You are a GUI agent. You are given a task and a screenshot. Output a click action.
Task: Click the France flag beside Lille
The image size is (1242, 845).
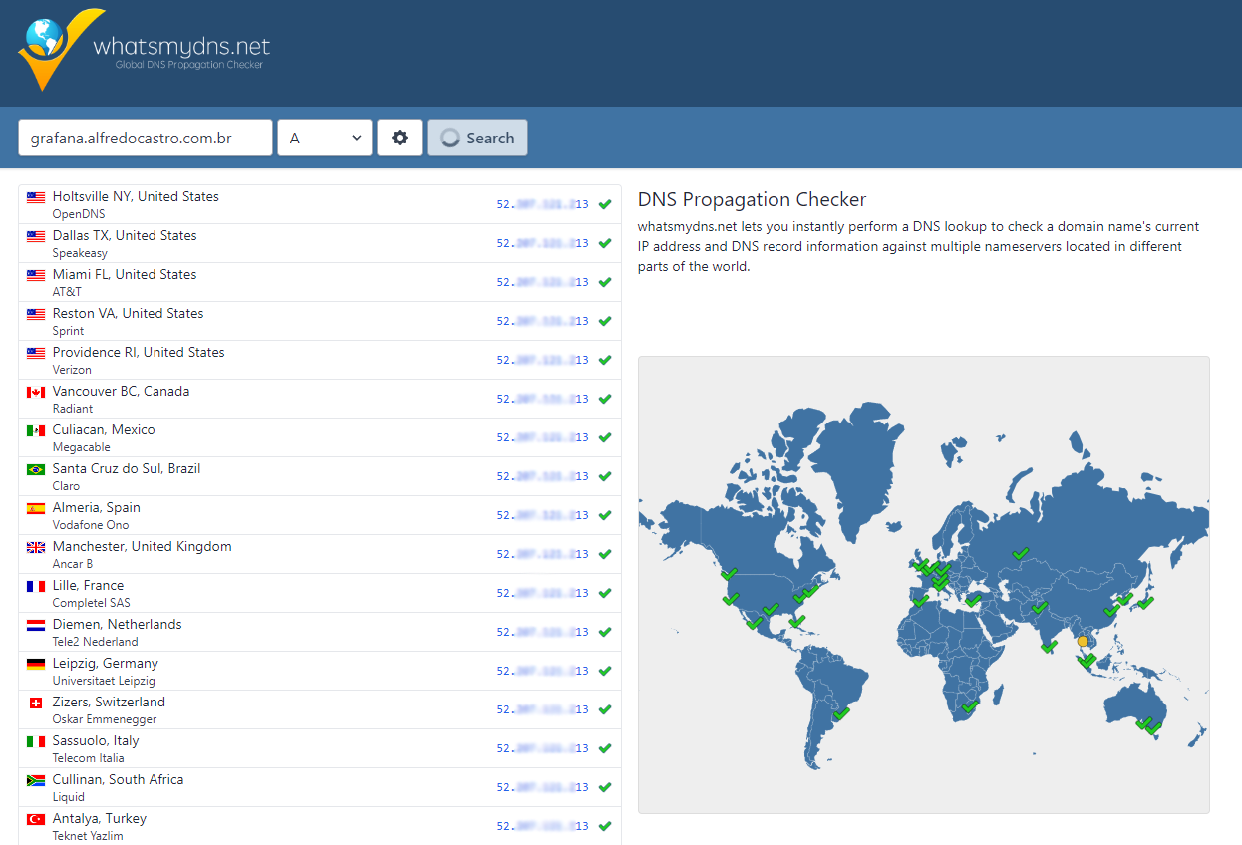tap(36, 586)
